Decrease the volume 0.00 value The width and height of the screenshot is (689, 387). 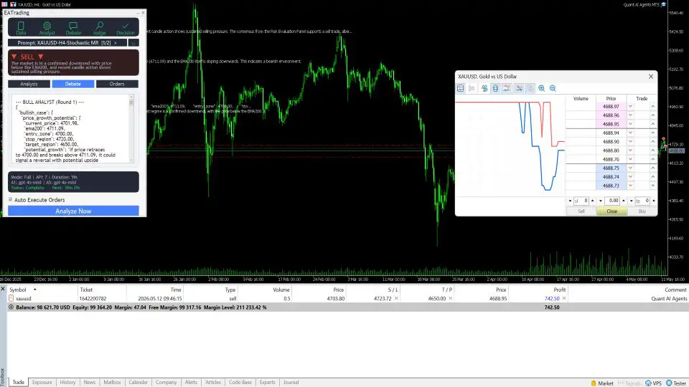click(x=601, y=201)
